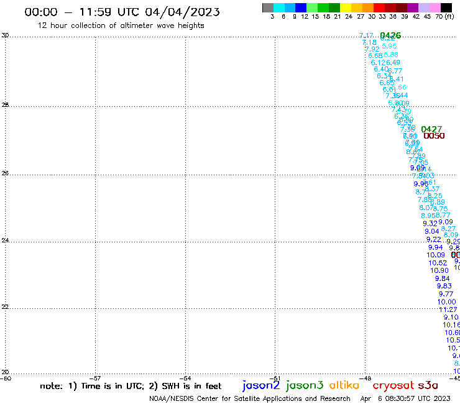Pick the purple 39-42 ft legend swatch
The image size is (460, 404).
pyautogui.click(x=413, y=7)
